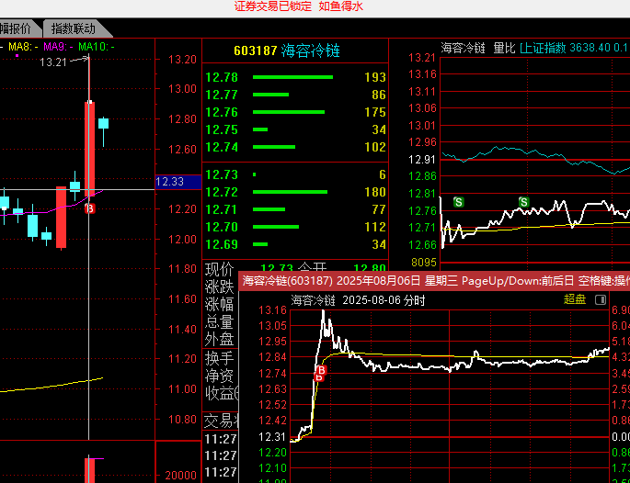Select the 12.72 bid price in the order book
Screen dimensions: 630x483
(x=222, y=192)
